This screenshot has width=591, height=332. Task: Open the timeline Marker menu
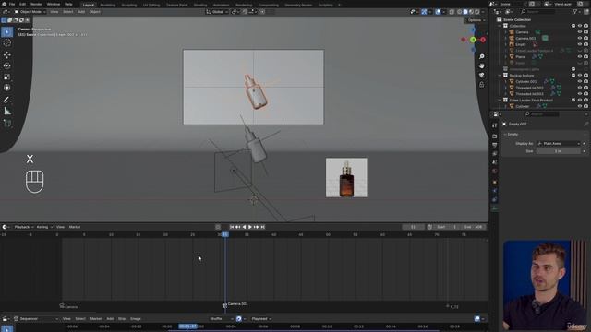tap(75, 227)
